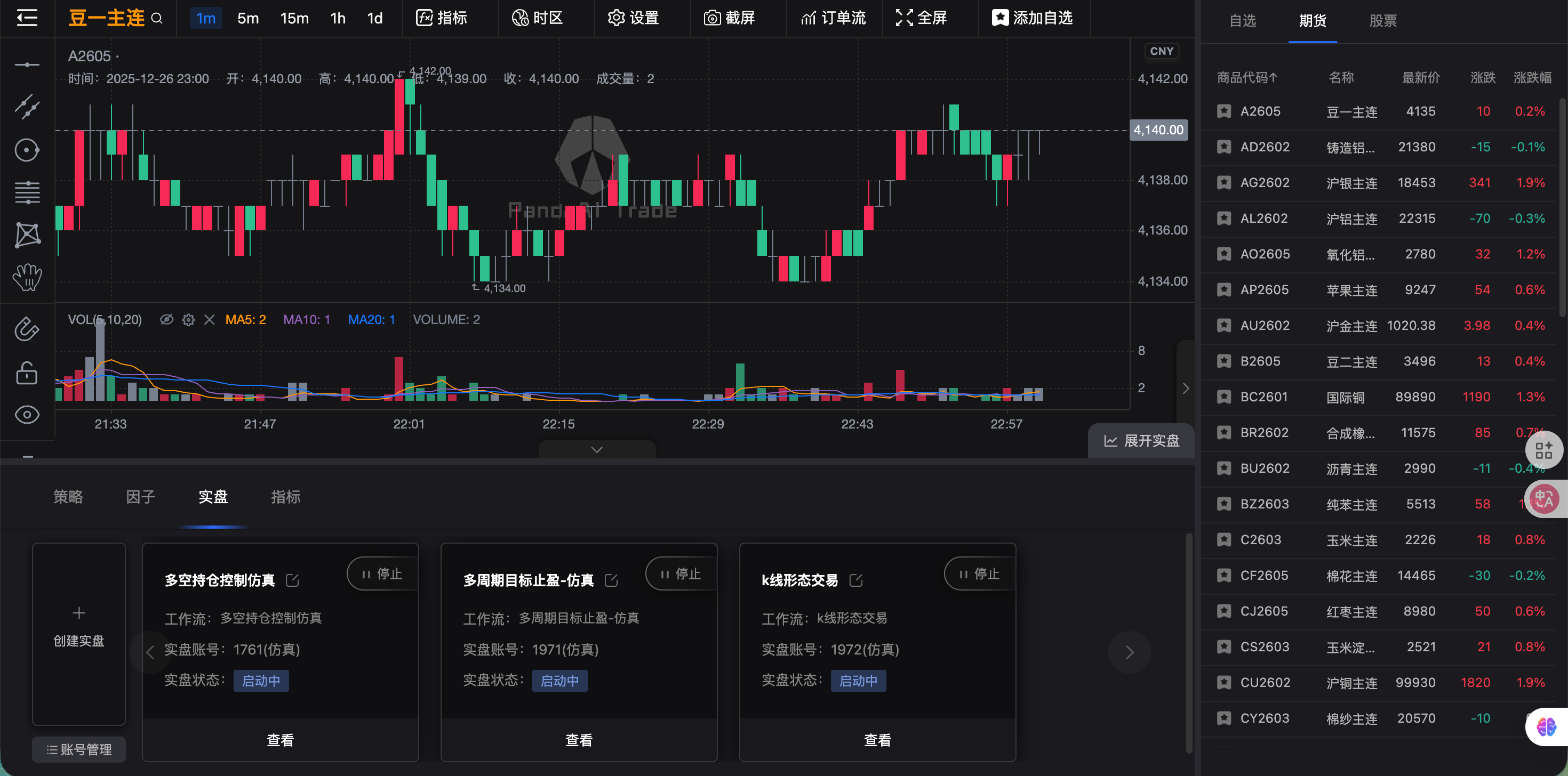Edit the k线形态交易 card name
The image size is (1568, 776).
tap(857, 580)
